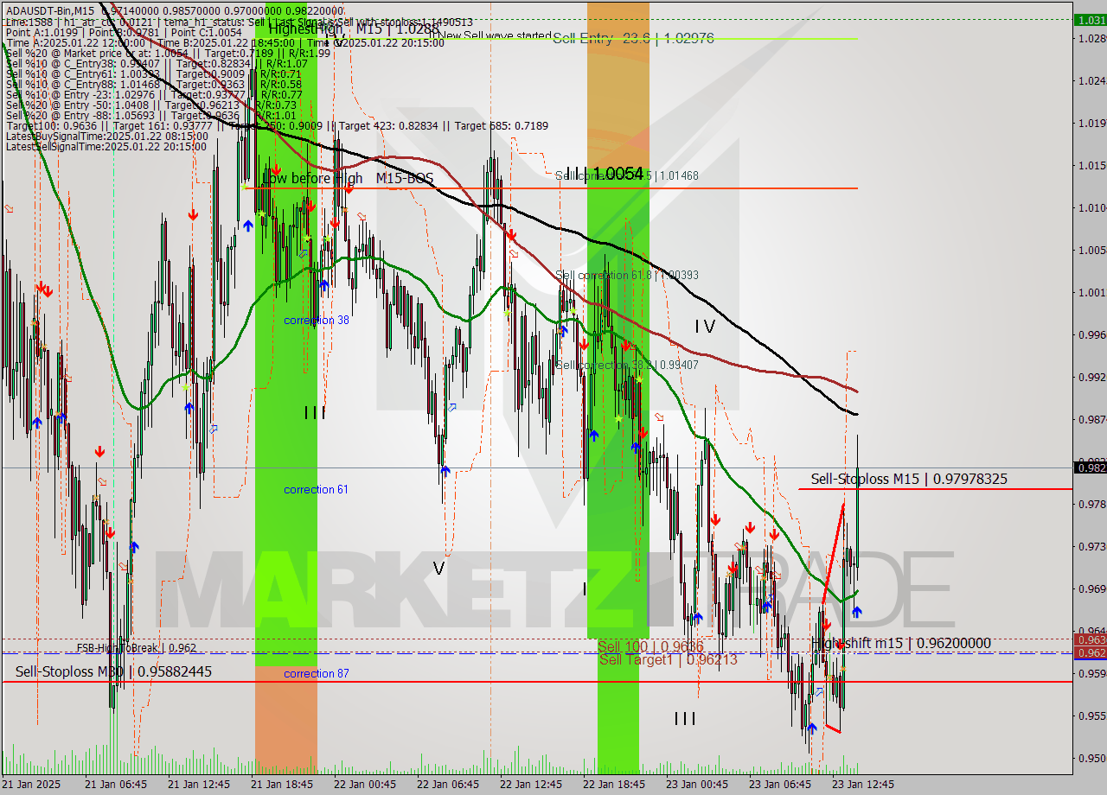
Task: Select the correction 38 label
Action: [x=317, y=320]
